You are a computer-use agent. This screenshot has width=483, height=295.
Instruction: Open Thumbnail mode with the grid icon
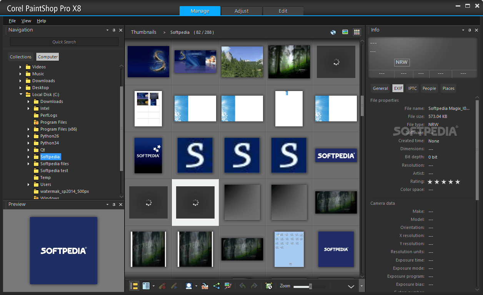click(x=357, y=32)
